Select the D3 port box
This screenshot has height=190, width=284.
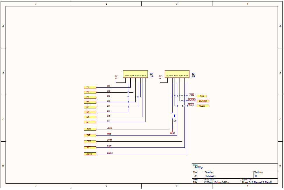[x=90, y=102]
